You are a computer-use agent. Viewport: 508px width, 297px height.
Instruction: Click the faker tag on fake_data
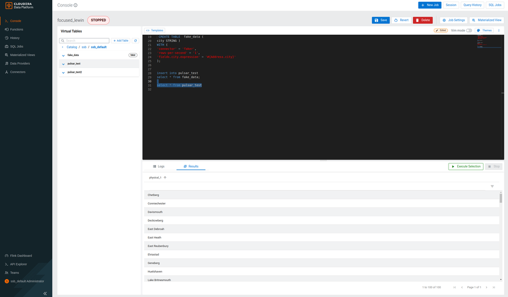133,55
